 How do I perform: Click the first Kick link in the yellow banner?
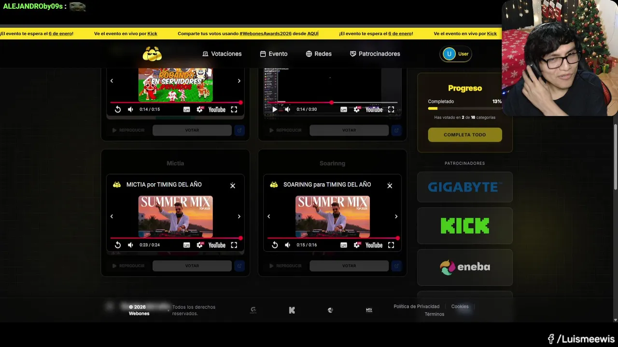pyautogui.click(x=153, y=34)
